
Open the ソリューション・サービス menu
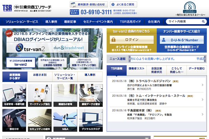point(22,22)
